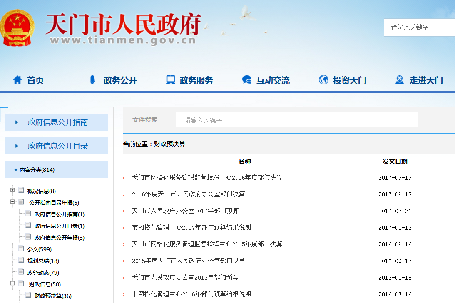
Task: Click the home icon beside 首页
Action: (x=17, y=80)
